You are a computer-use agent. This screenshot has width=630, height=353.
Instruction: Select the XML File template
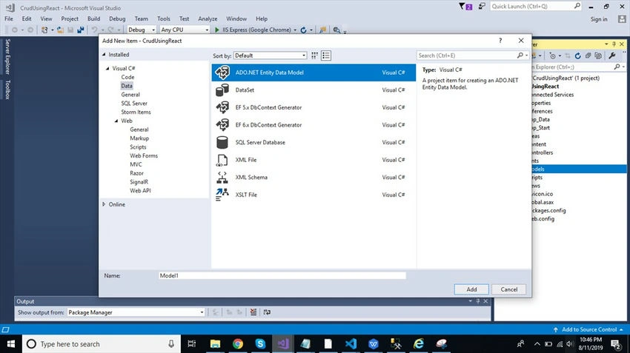(314, 160)
